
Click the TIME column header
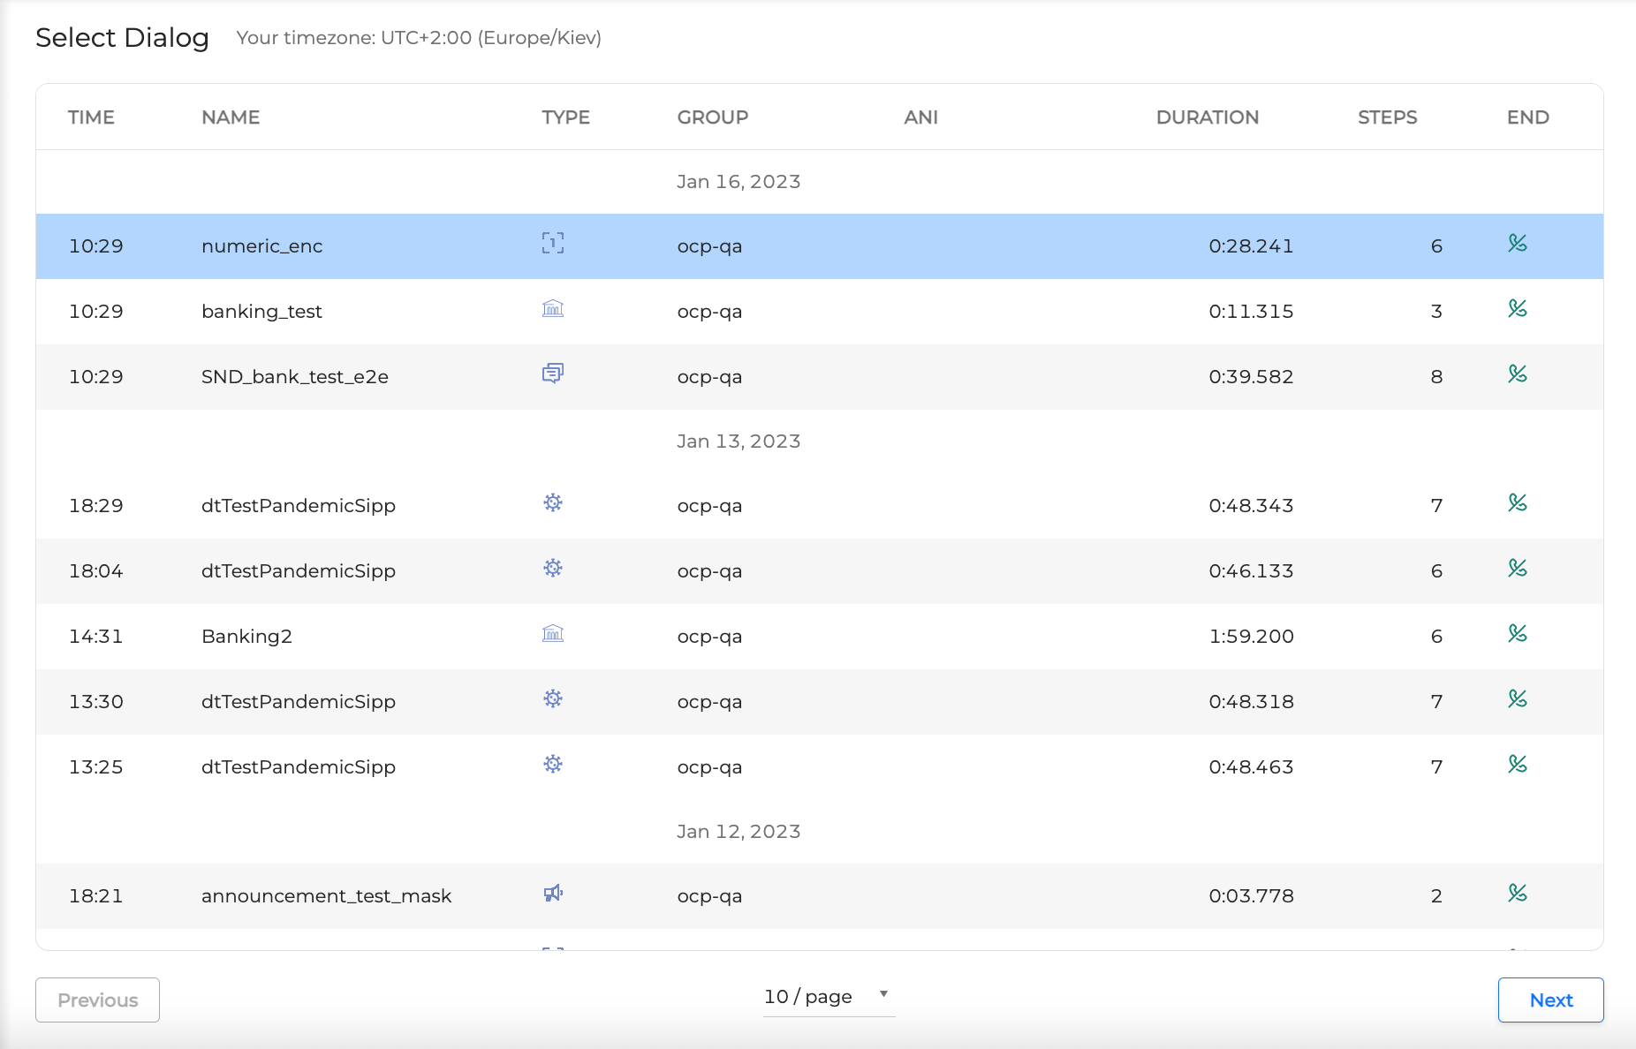tap(91, 117)
